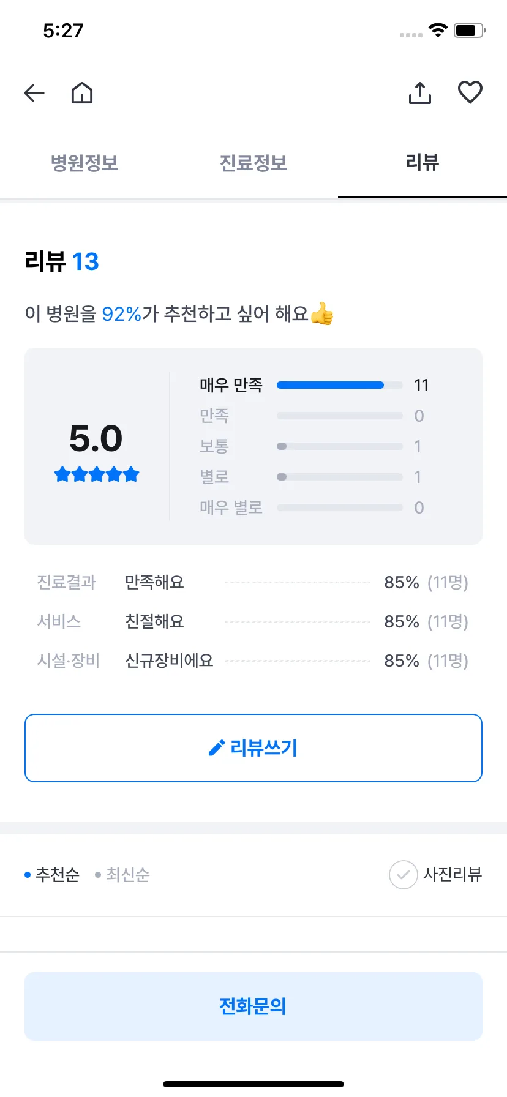The image size is (507, 1097).
Task: Open the 리뷰 tab
Action: (423, 163)
